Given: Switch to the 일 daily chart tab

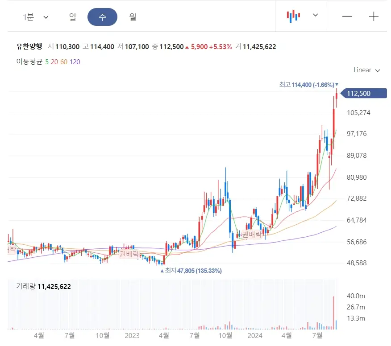Looking at the screenshot, I should [73, 16].
